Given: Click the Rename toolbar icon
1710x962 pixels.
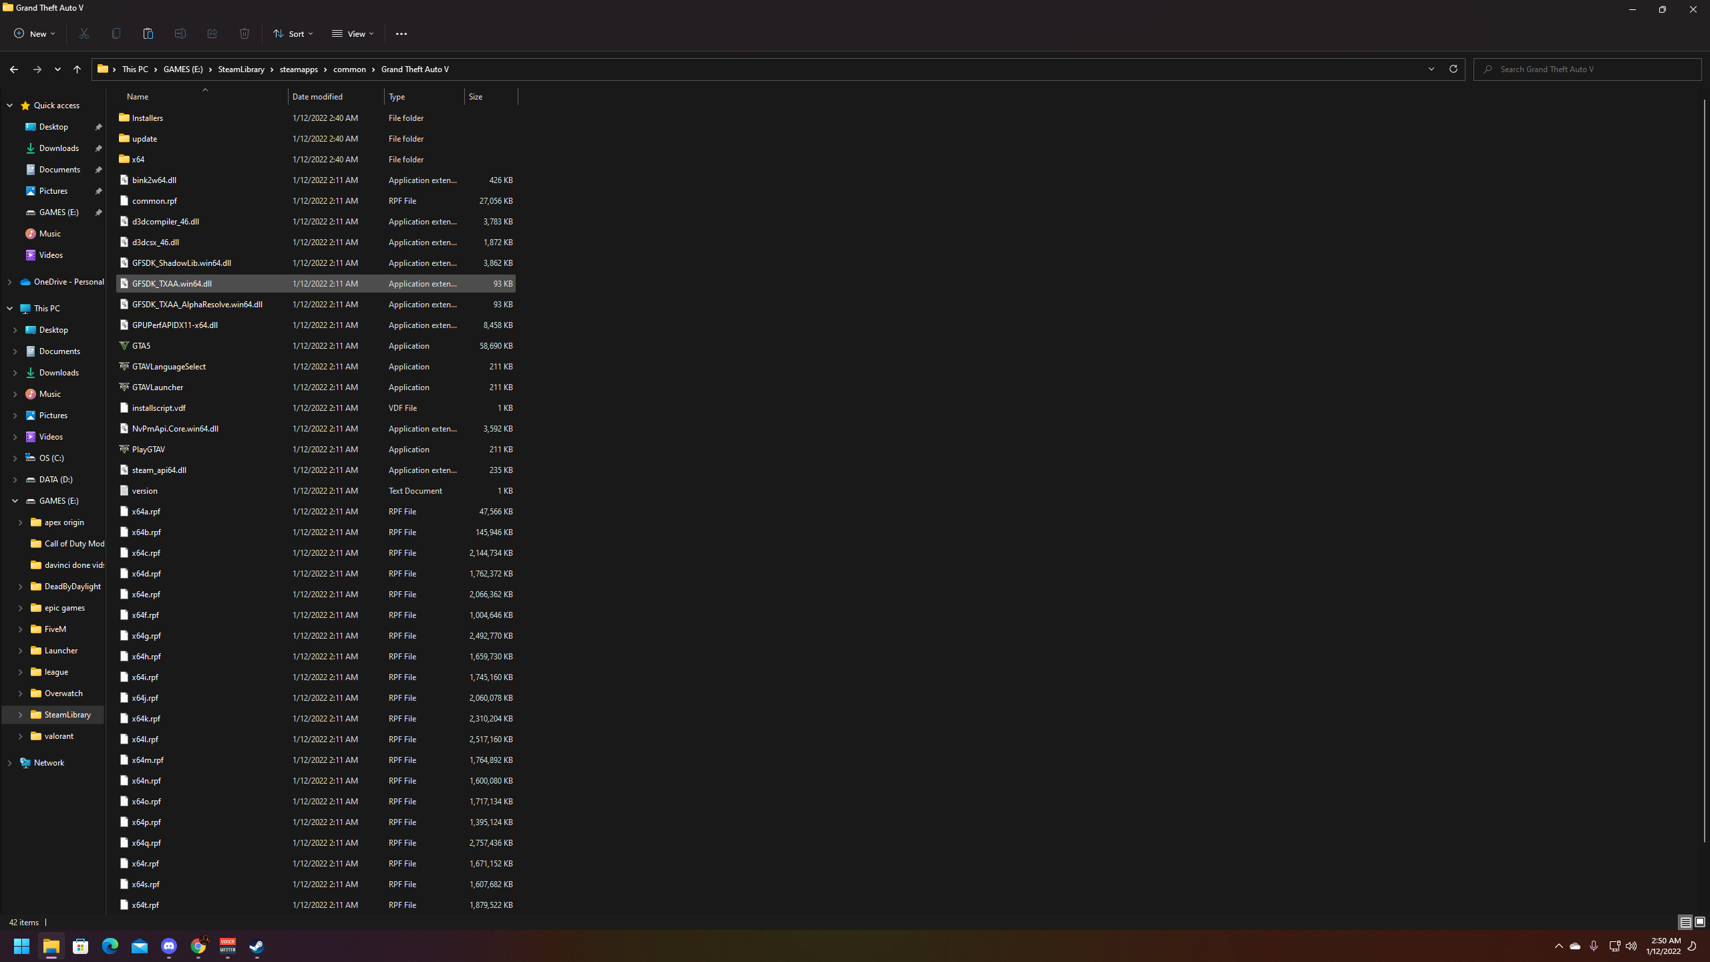Looking at the screenshot, I should coord(180,33).
